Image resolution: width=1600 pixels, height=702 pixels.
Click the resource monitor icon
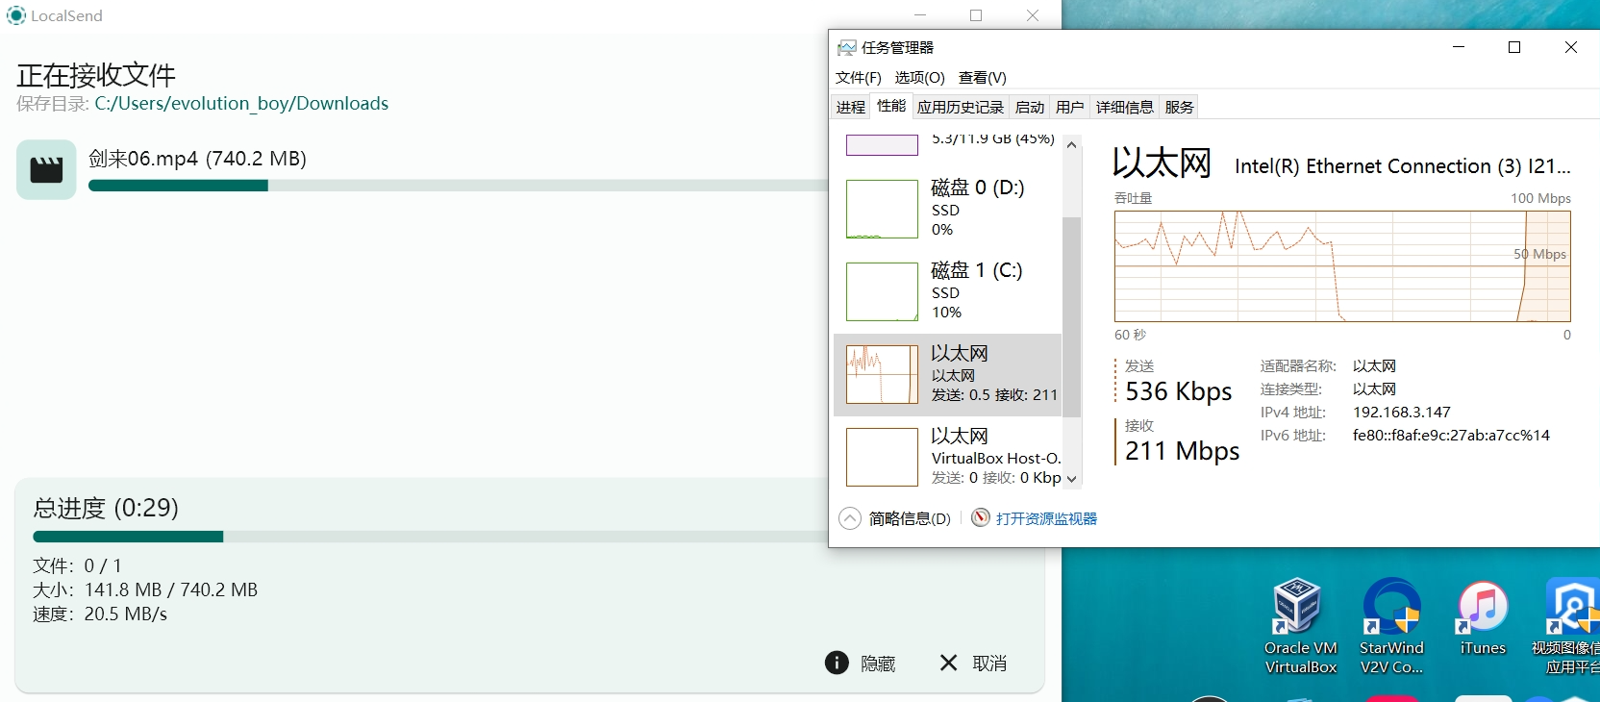980,517
